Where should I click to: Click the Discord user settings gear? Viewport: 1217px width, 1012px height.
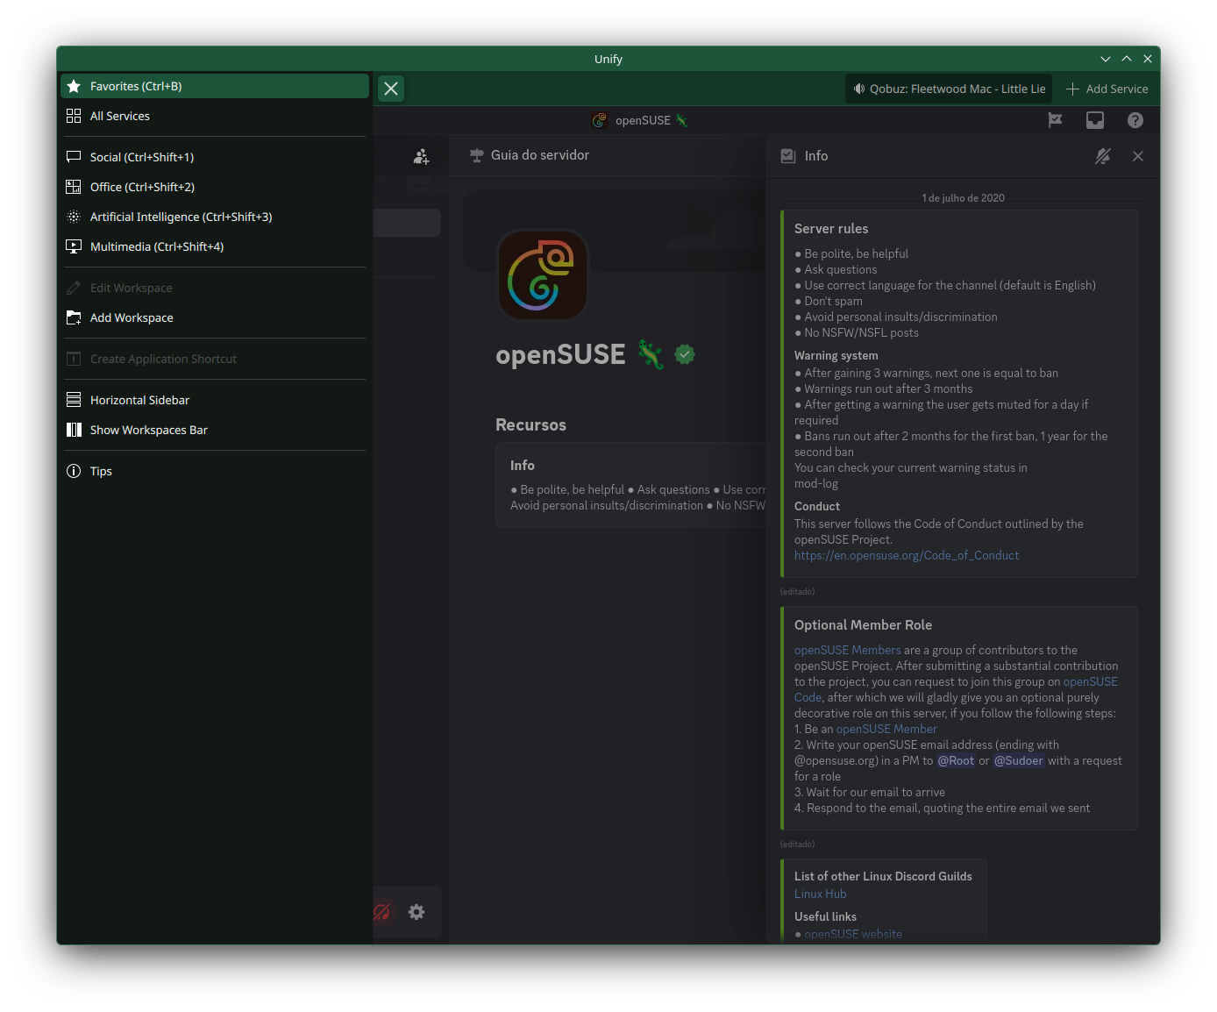point(416,912)
